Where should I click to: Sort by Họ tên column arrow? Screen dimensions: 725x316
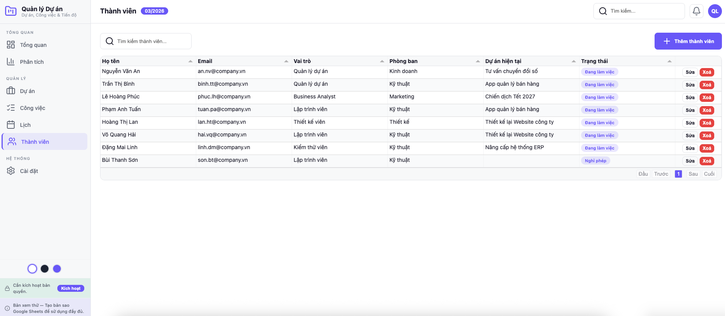click(x=190, y=62)
